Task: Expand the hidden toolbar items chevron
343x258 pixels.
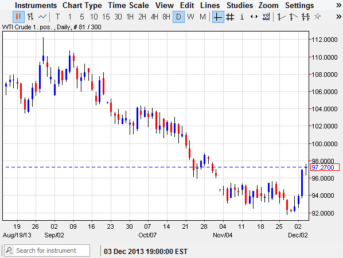Action: [x=338, y=17]
